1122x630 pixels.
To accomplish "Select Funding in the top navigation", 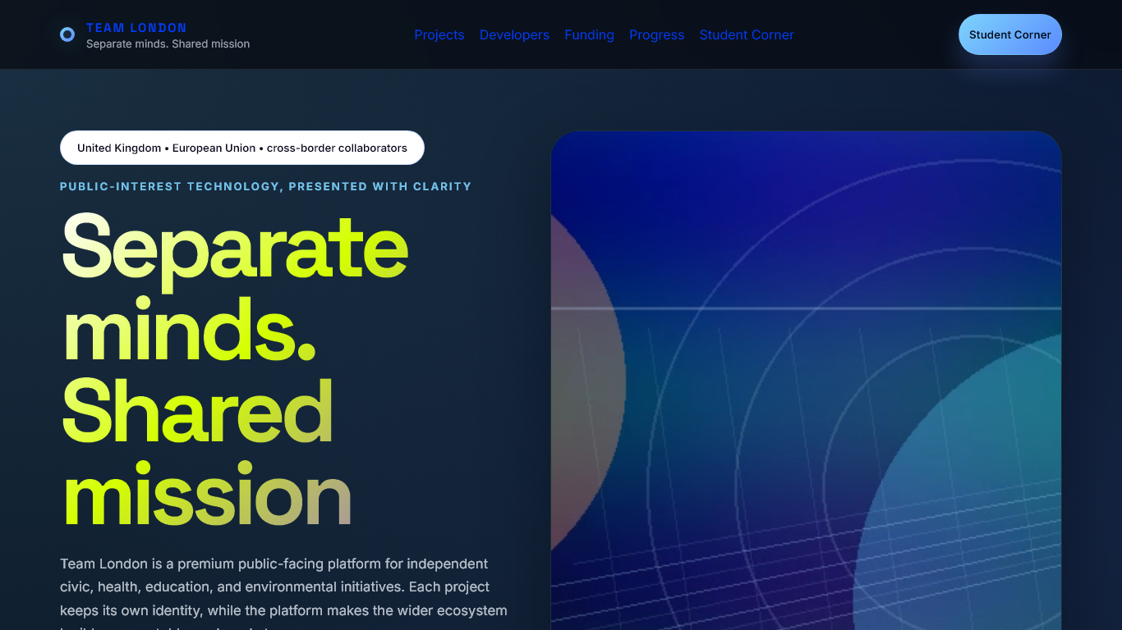I will click(x=589, y=34).
